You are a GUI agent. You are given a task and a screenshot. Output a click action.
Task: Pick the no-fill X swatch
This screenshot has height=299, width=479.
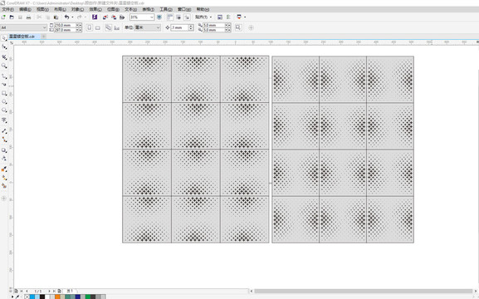pyautogui.click(x=27, y=297)
